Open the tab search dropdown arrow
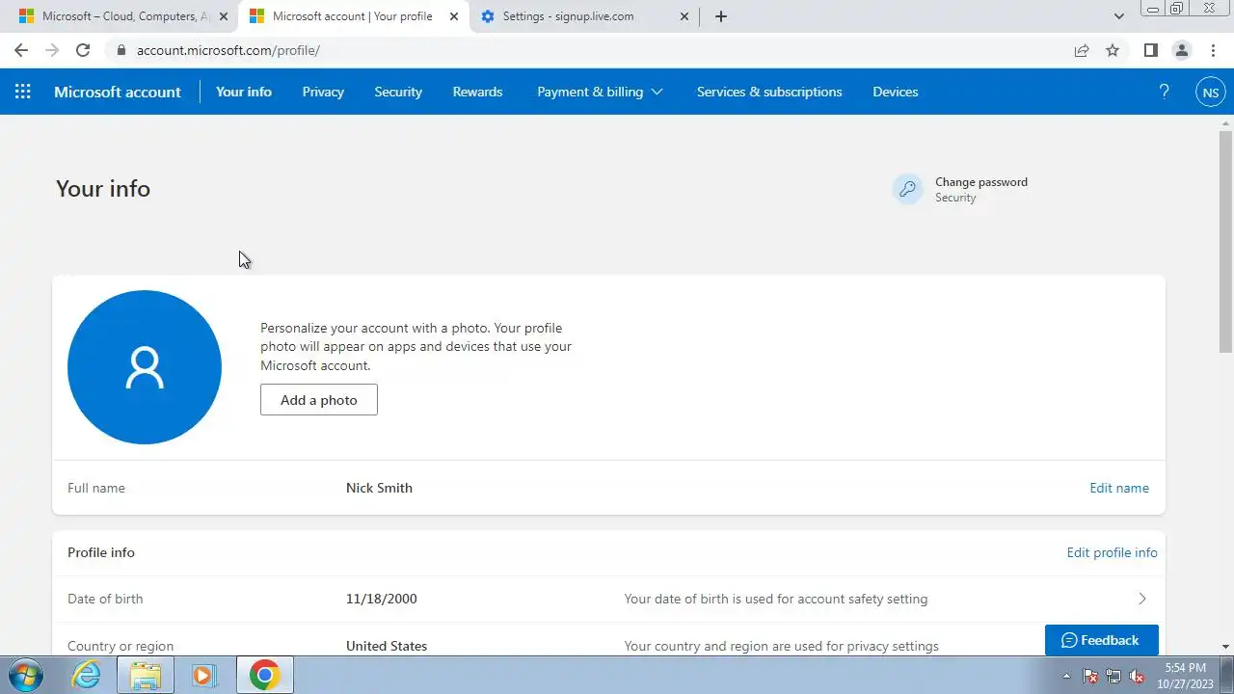1234x694 pixels. coord(1119,16)
